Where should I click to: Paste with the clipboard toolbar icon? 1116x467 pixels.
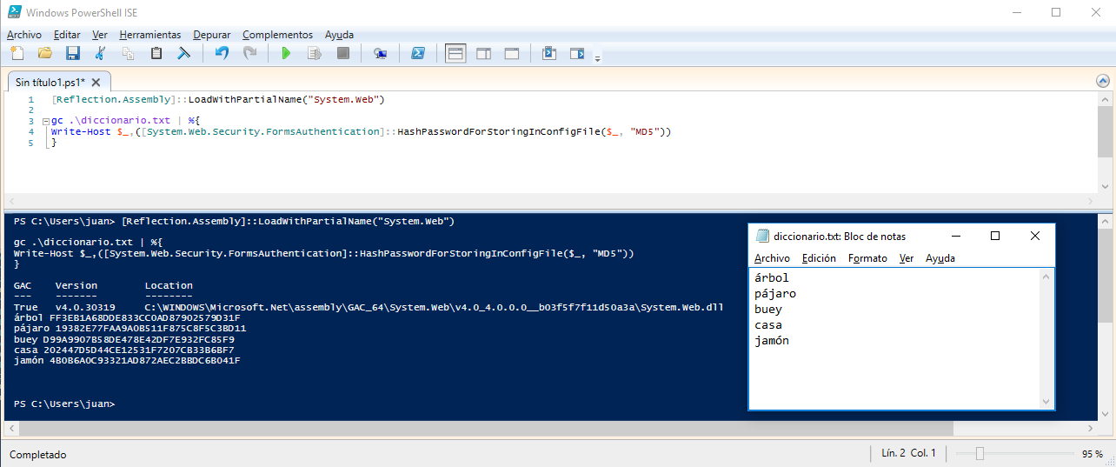156,53
